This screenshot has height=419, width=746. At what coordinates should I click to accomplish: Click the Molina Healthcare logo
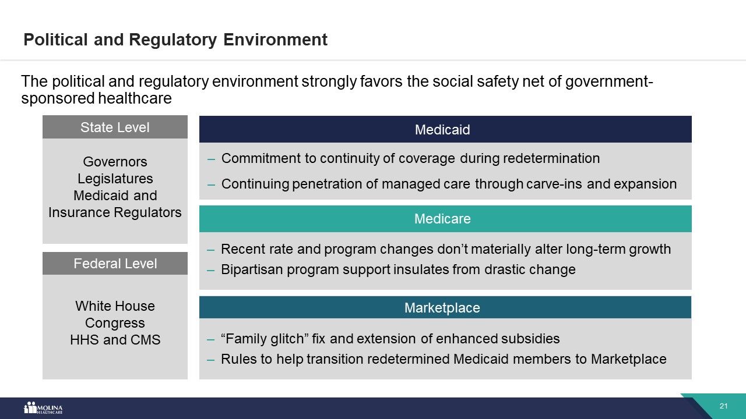click(43, 408)
